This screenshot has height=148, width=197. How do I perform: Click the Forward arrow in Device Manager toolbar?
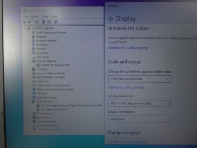[30, 22]
